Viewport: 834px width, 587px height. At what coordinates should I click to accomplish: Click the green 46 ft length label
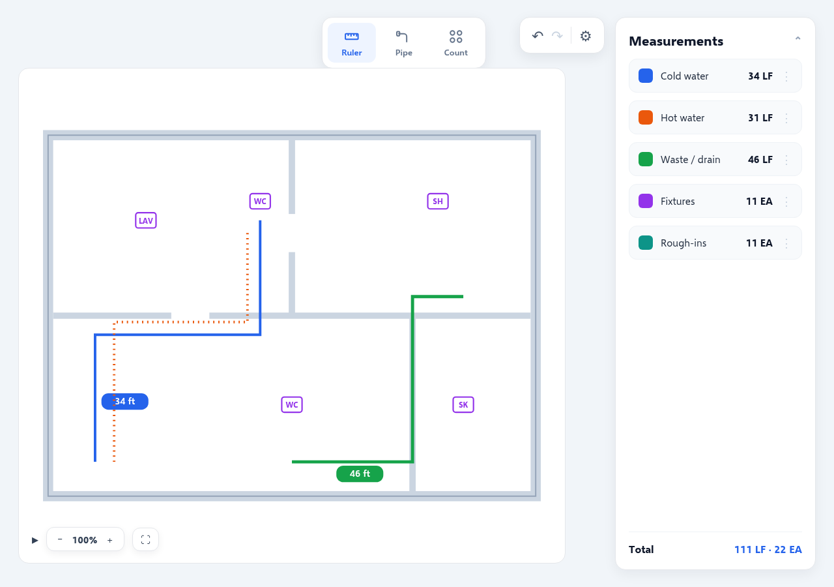[x=360, y=474]
